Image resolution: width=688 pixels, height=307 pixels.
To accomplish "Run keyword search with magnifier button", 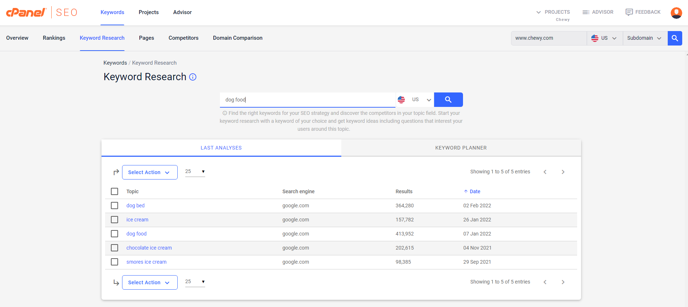I will click(x=448, y=100).
